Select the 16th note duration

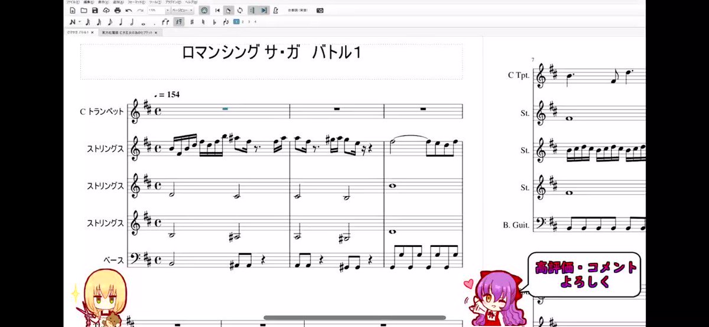tap(99, 22)
